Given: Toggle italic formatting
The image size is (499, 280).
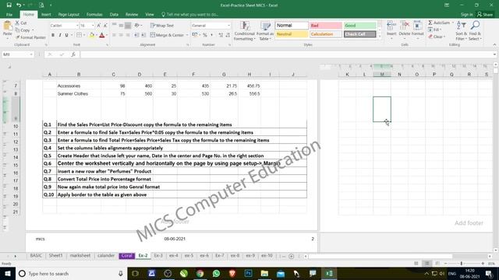Looking at the screenshot, I should point(59,35).
